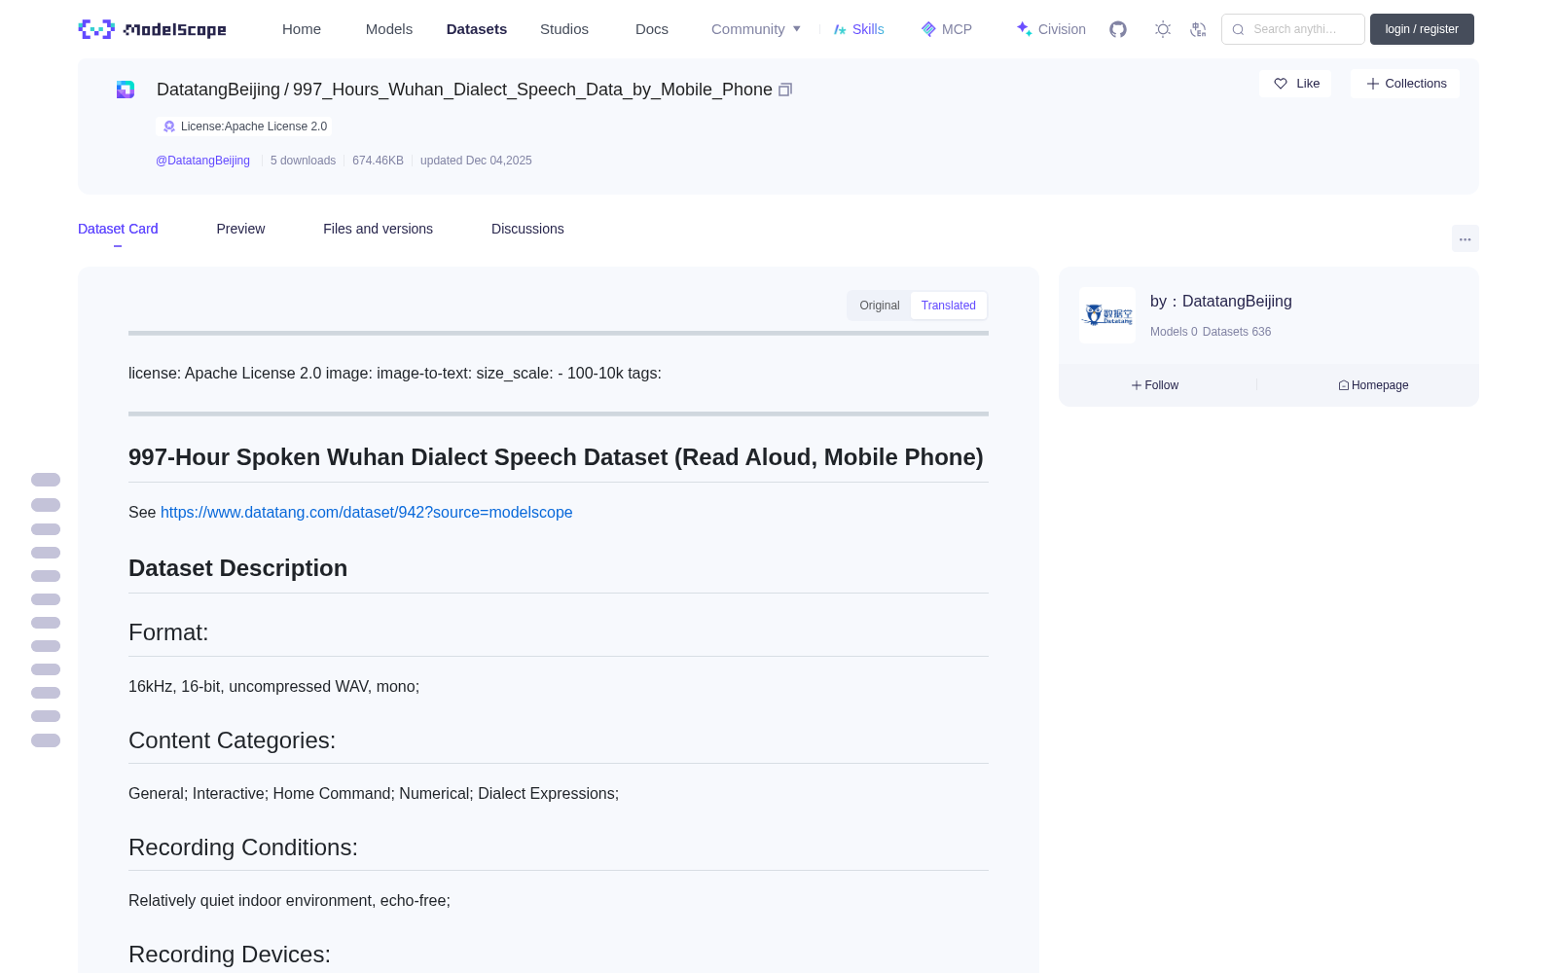1557x973 pixels.
Task: Add dataset to Collections
Action: 1405,84
